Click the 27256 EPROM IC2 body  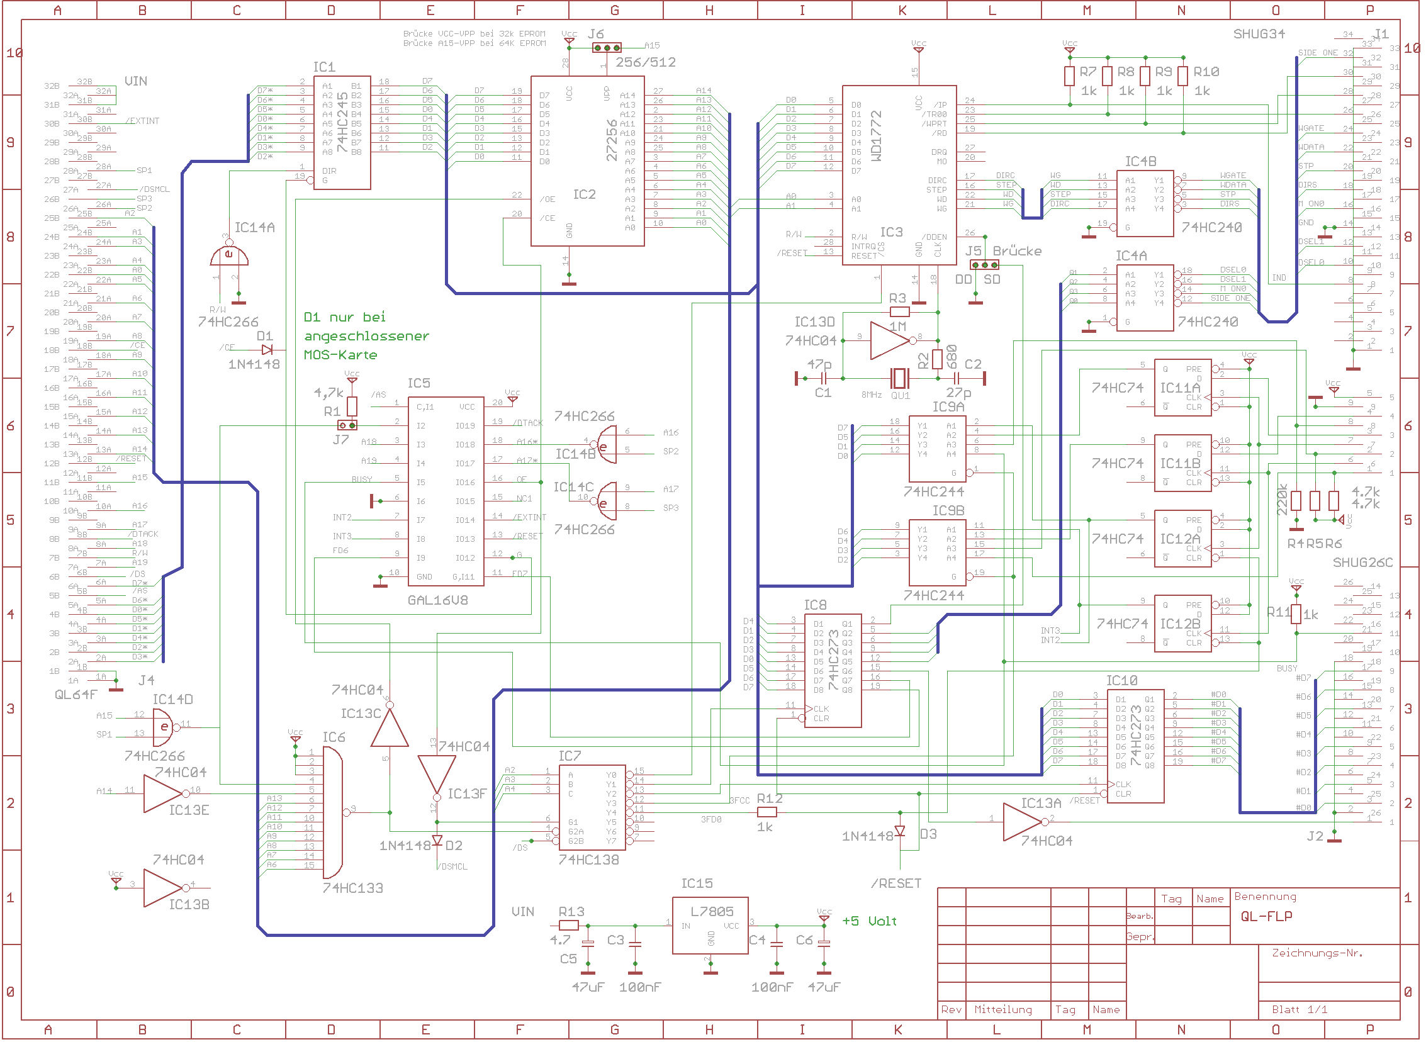(587, 161)
